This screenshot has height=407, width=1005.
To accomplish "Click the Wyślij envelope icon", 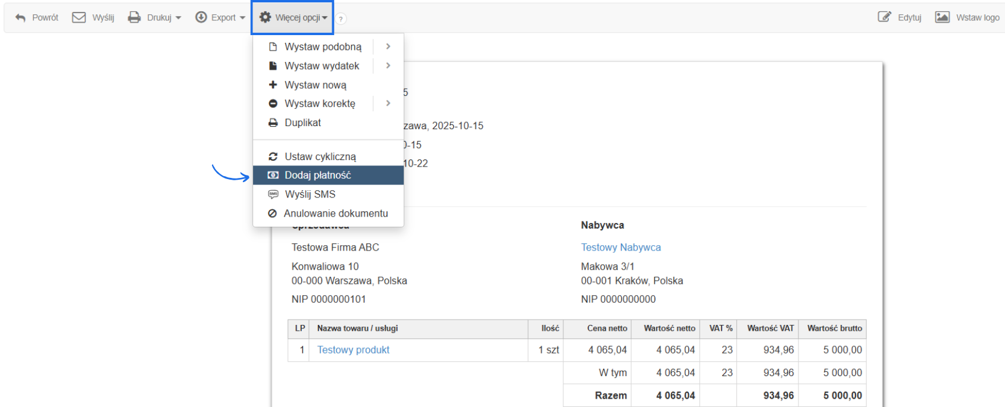I will tap(79, 17).
